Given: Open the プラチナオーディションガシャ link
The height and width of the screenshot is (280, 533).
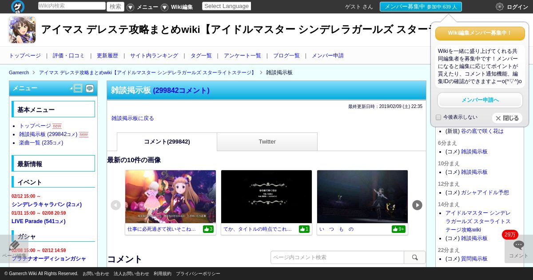Looking at the screenshot, I should click(49, 259).
